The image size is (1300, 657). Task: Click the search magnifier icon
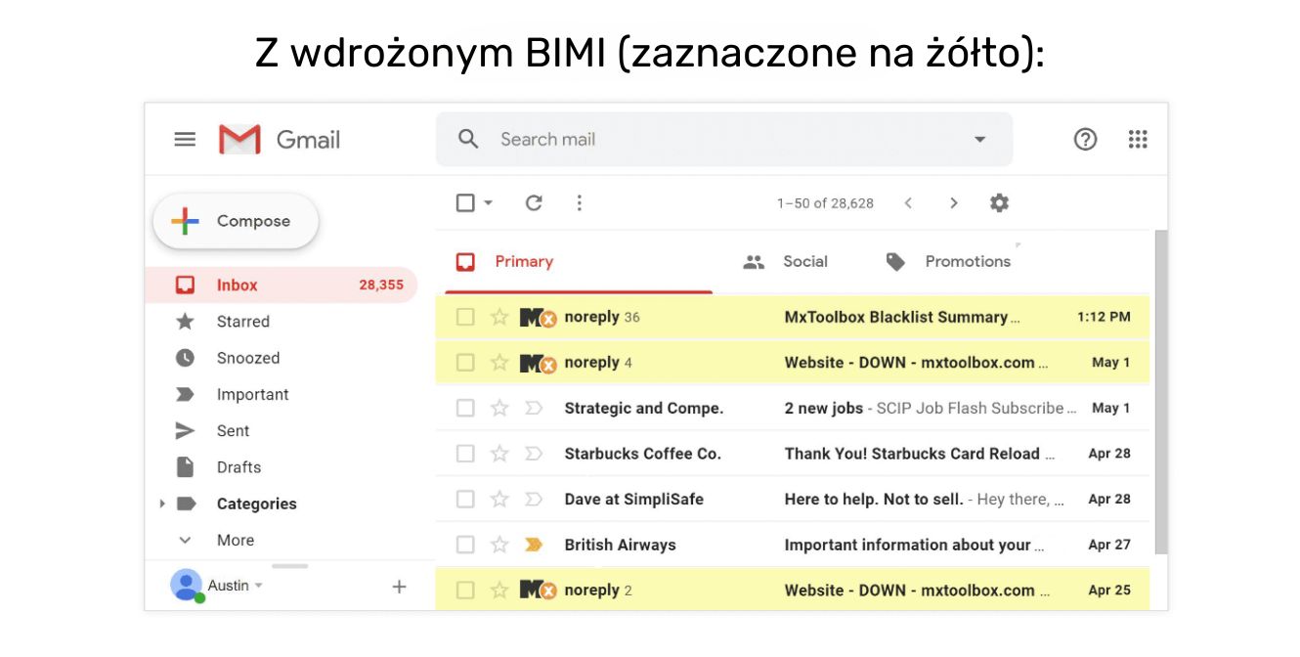(468, 139)
